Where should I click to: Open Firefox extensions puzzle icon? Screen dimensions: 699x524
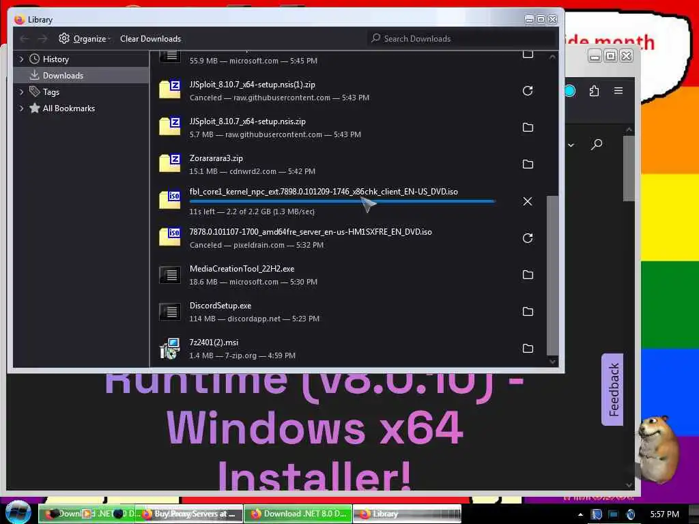point(595,91)
